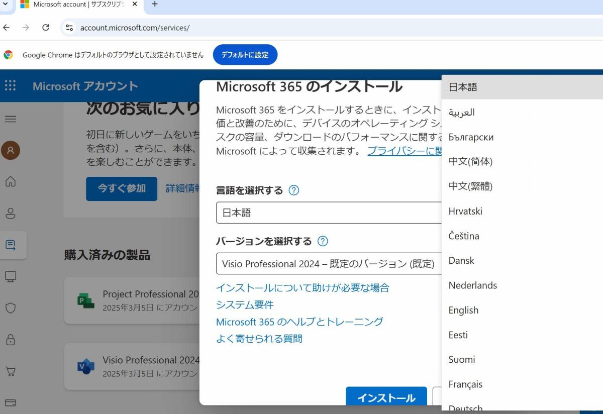
Task: Open the システム要件 link
Action: [245, 304]
